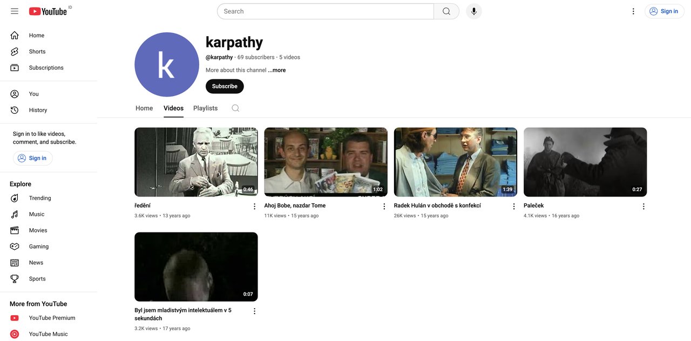Open the video title 'Paleček'
This screenshot has width=691, height=341.
(533, 206)
